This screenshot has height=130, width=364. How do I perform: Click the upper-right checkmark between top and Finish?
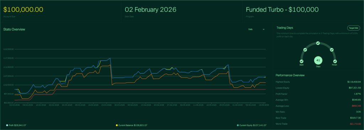332,50
